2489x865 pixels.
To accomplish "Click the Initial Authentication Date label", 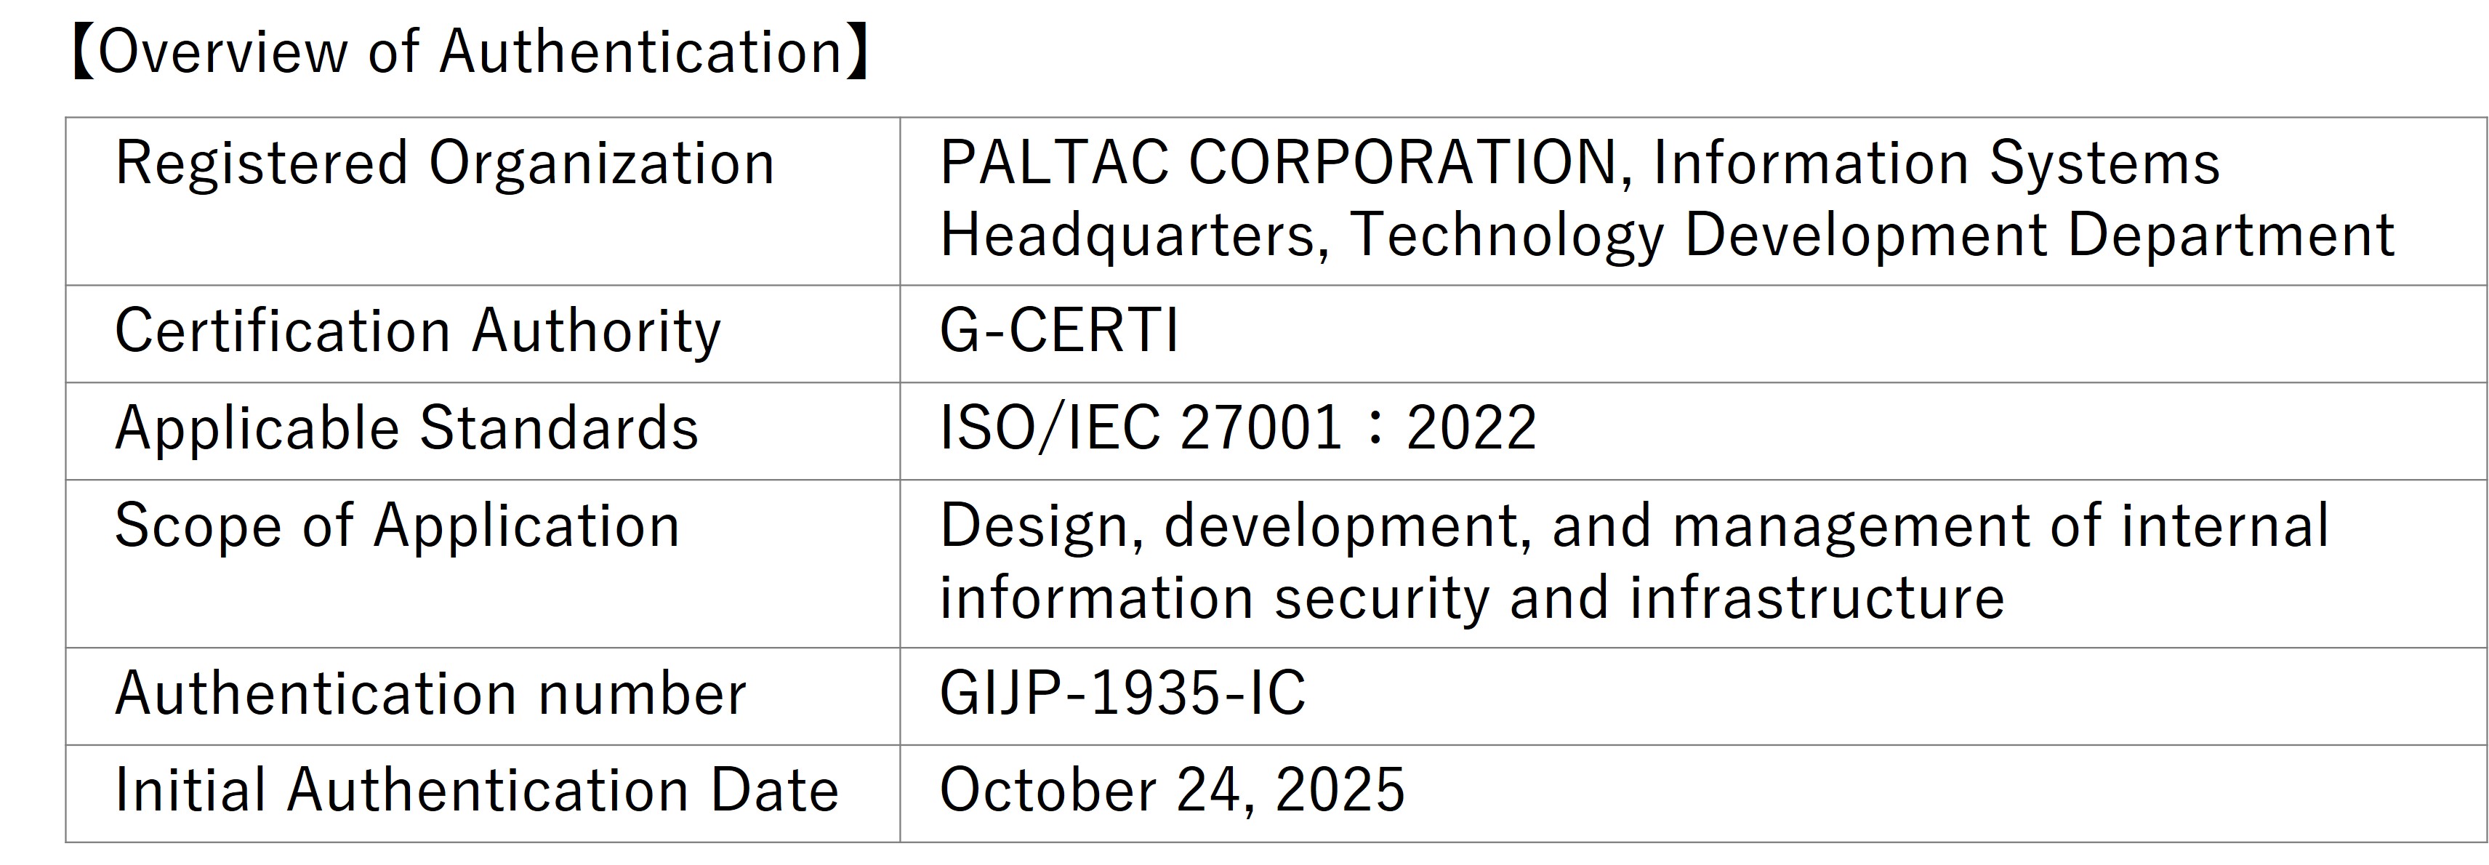I will point(476,791).
